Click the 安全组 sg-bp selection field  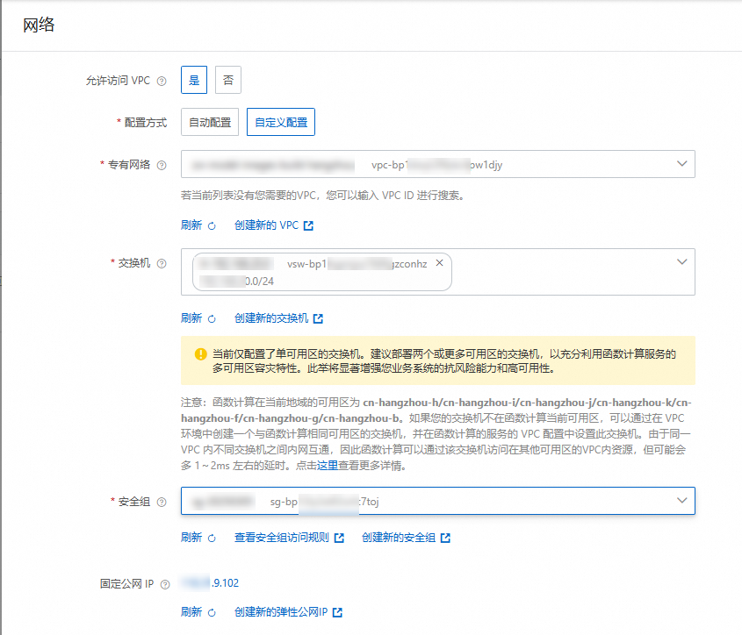[437, 501]
